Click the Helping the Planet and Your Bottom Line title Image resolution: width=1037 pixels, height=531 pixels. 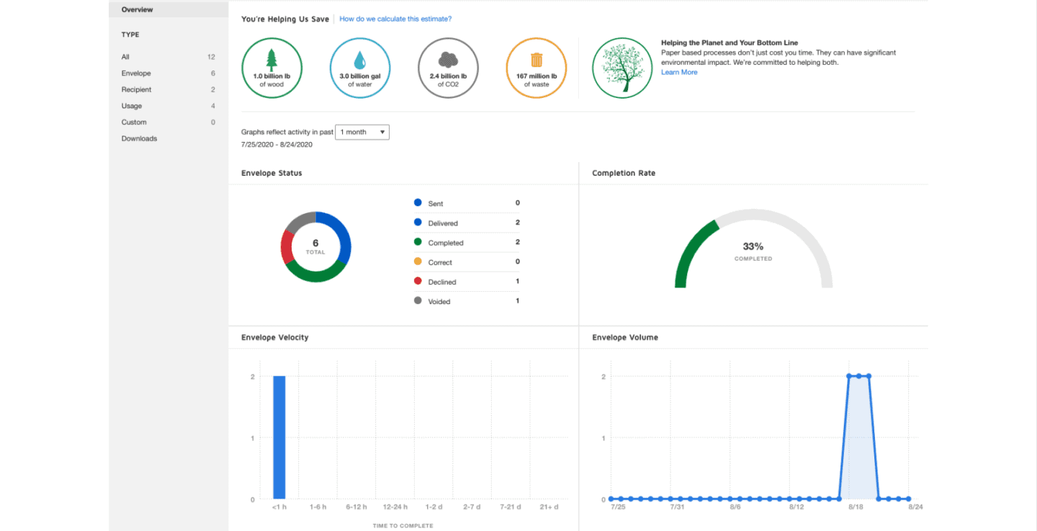tap(730, 43)
